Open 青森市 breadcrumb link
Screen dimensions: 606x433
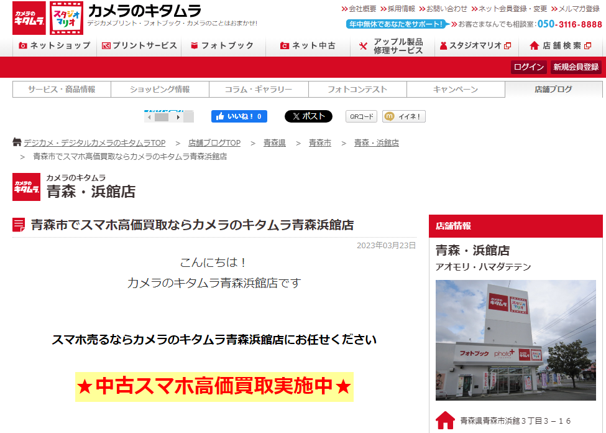tap(320, 143)
